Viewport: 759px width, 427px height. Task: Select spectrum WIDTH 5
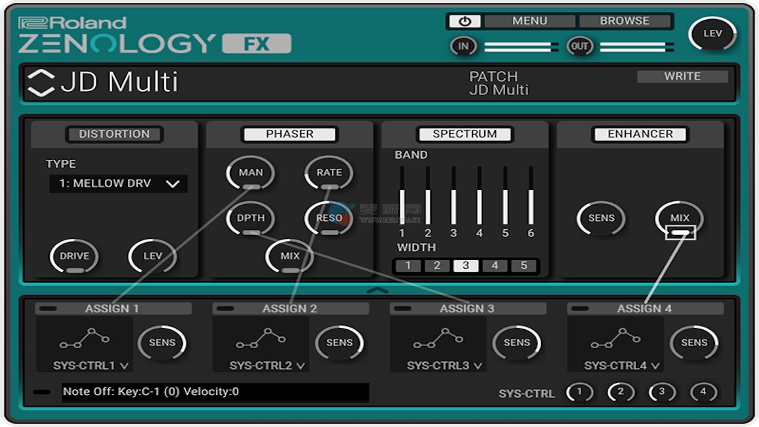[524, 266]
